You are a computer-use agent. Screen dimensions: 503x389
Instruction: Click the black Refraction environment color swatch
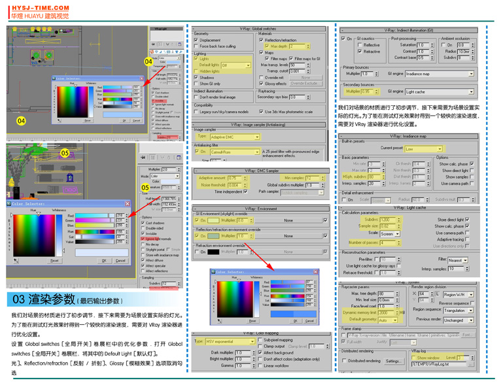pyautogui.click(x=213, y=252)
